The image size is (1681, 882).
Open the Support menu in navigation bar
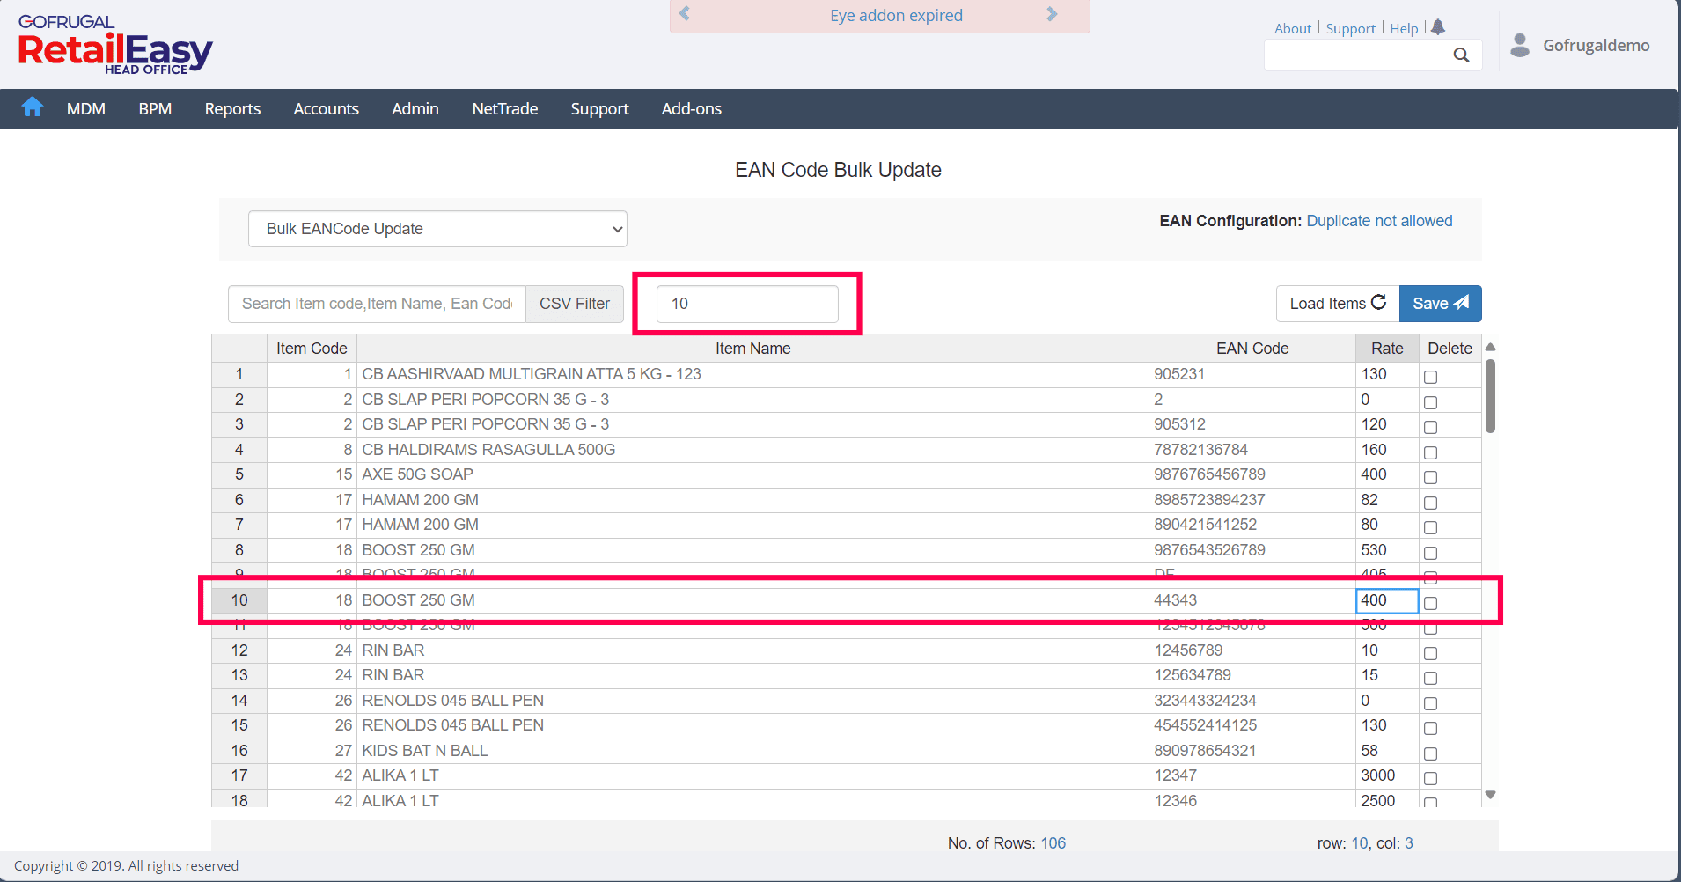point(599,109)
